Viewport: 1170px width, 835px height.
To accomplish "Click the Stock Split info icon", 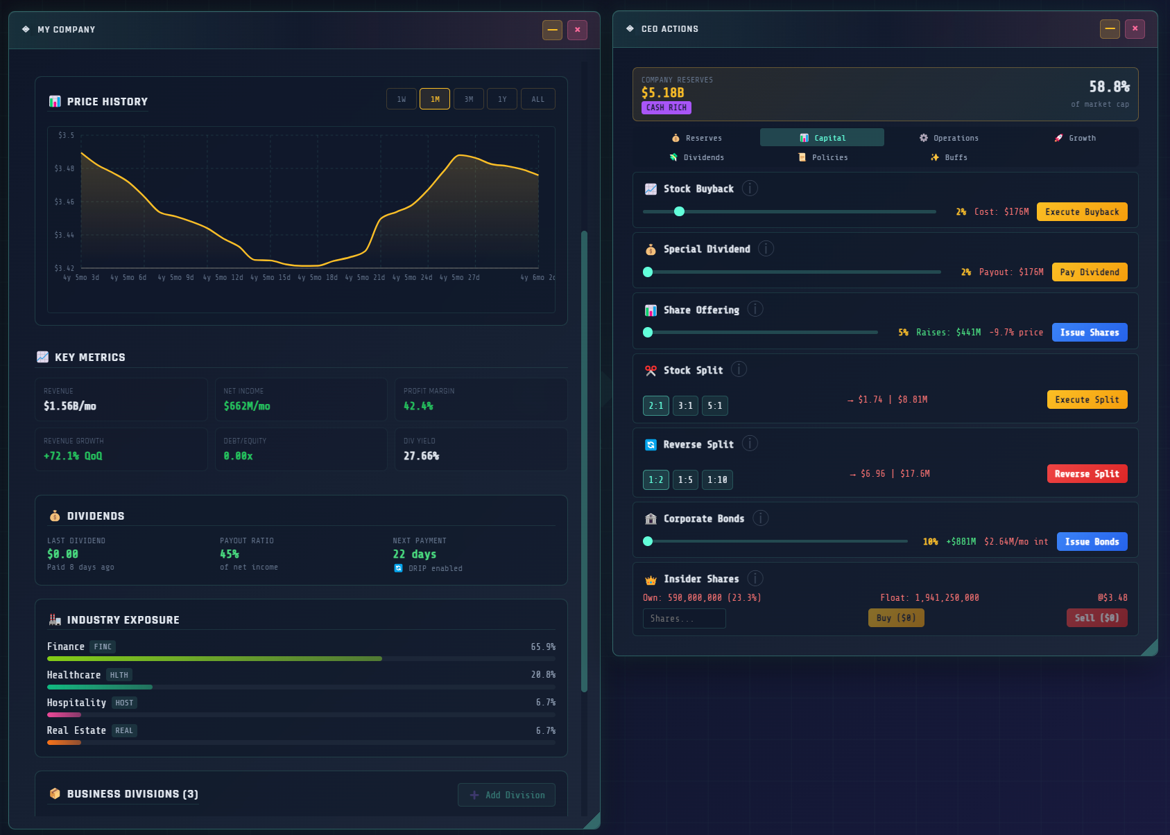I will (x=739, y=369).
